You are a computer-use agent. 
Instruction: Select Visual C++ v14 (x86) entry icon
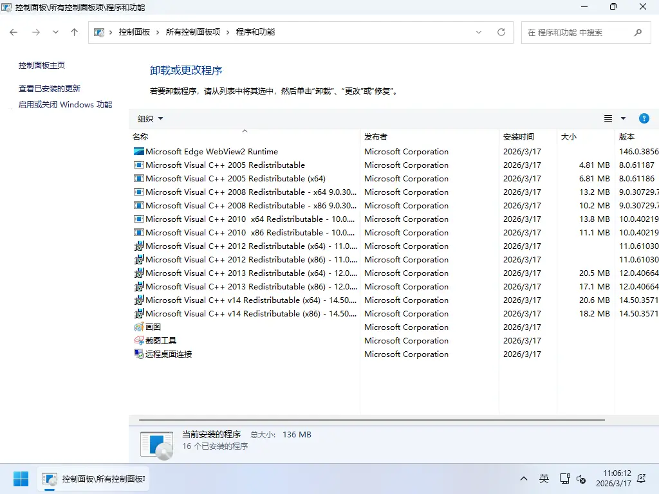(x=139, y=313)
